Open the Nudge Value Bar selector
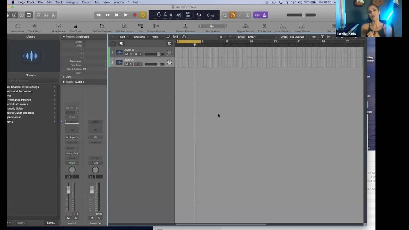The height and width of the screenshot is (230, 409). (212, 26)
